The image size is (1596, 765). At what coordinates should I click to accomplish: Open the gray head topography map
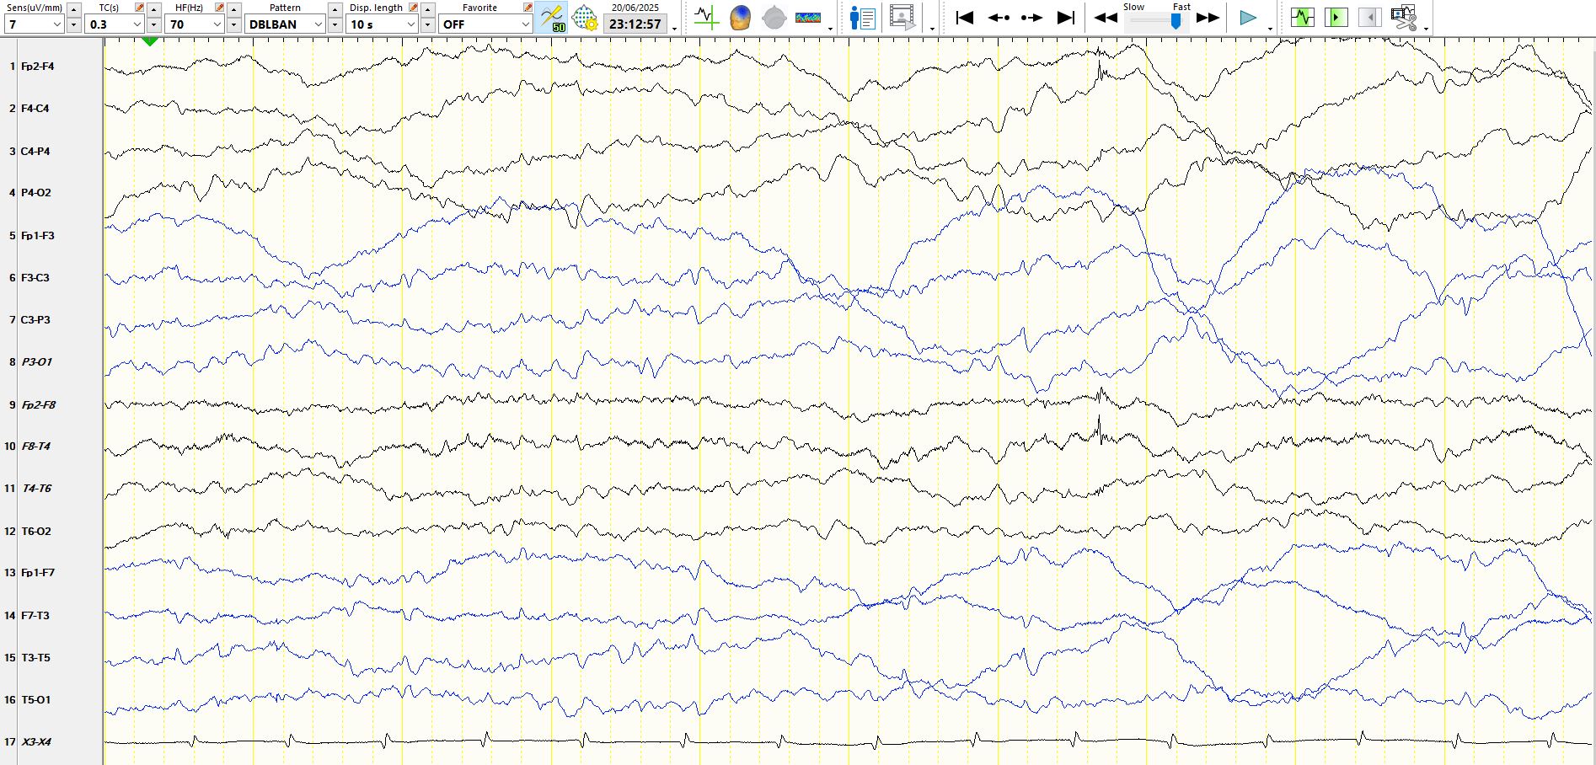774,18
